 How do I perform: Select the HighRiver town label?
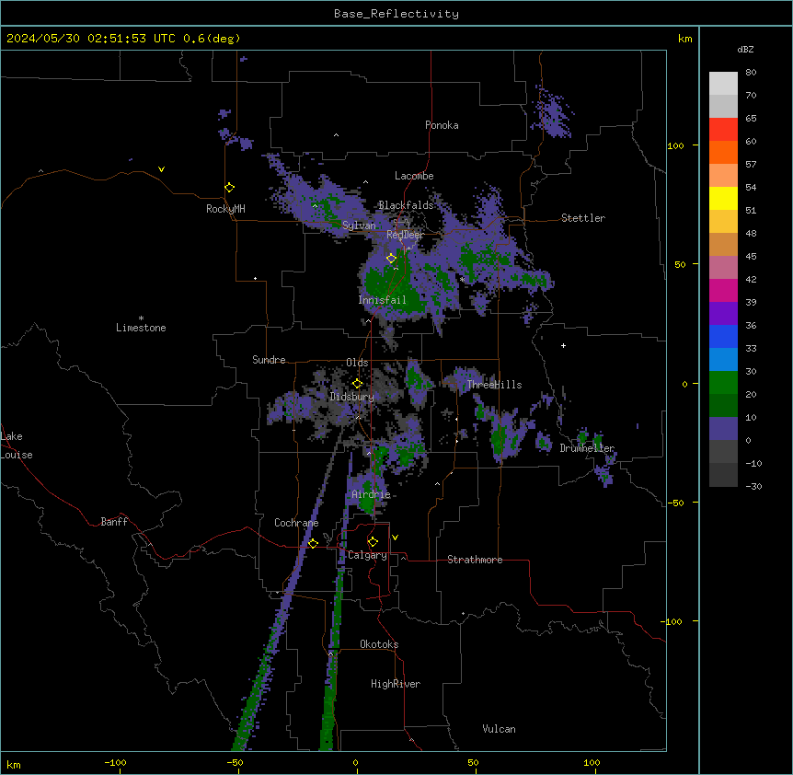click(x=396, y=684)
